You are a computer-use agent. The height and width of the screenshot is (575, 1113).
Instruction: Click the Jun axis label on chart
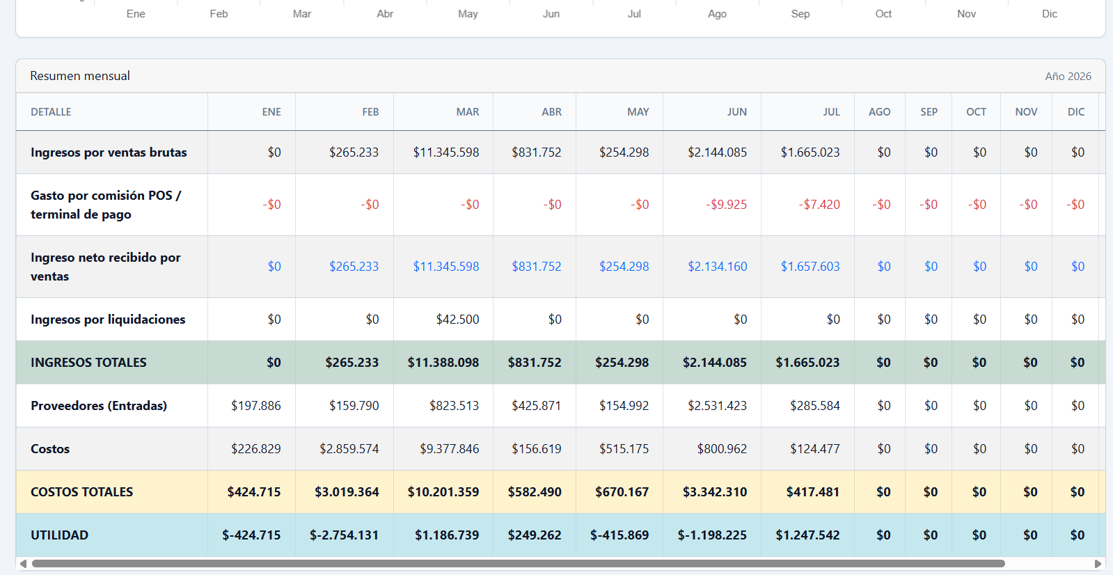pos(551,14)
